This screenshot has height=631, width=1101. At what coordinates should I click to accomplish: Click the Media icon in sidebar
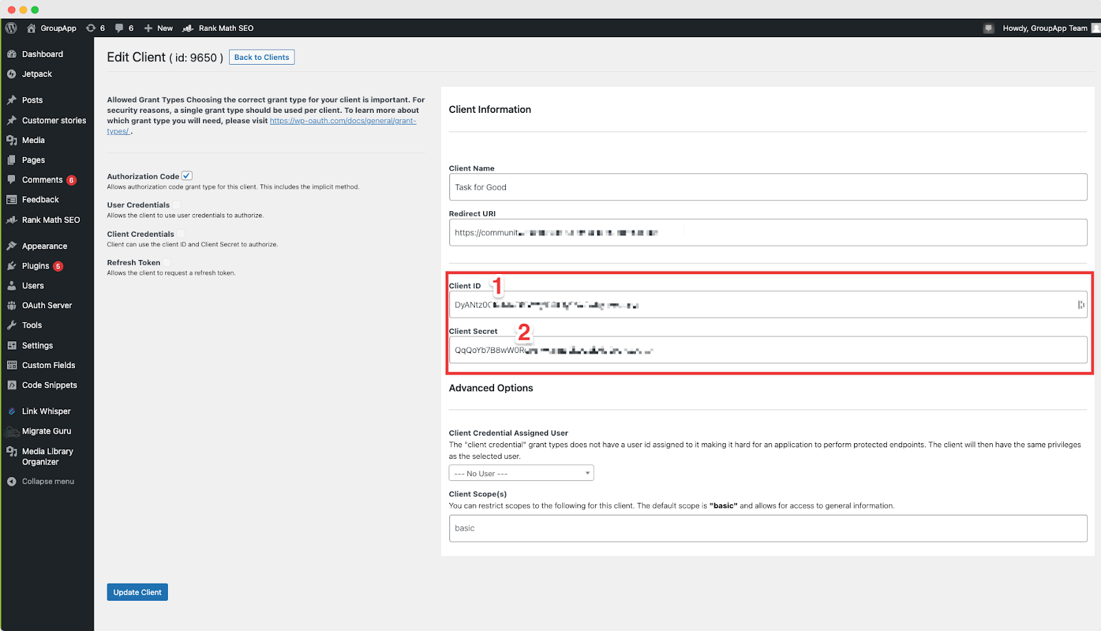tap(12, 140)
